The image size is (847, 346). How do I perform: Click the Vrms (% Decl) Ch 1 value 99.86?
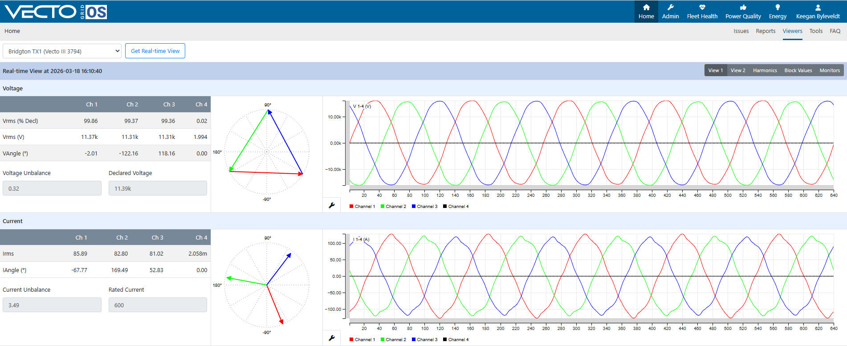pyautogui.click(x=90, y=121)
